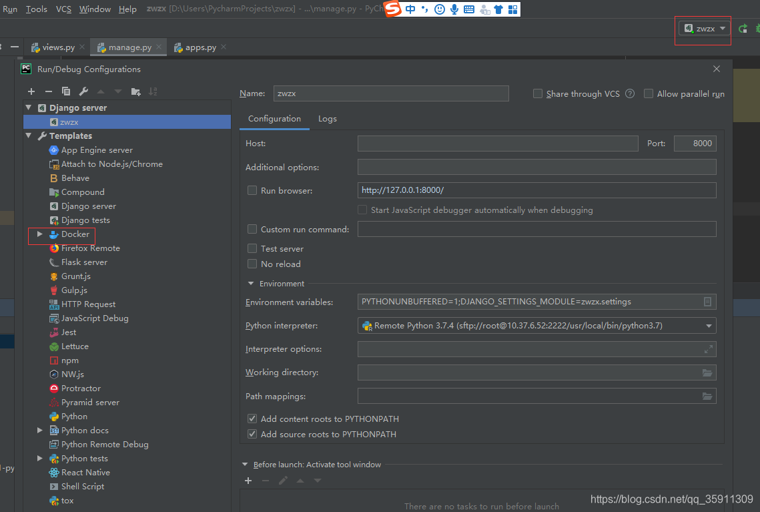
Task: Browse for Working directory folder icon
Action: 707,372
